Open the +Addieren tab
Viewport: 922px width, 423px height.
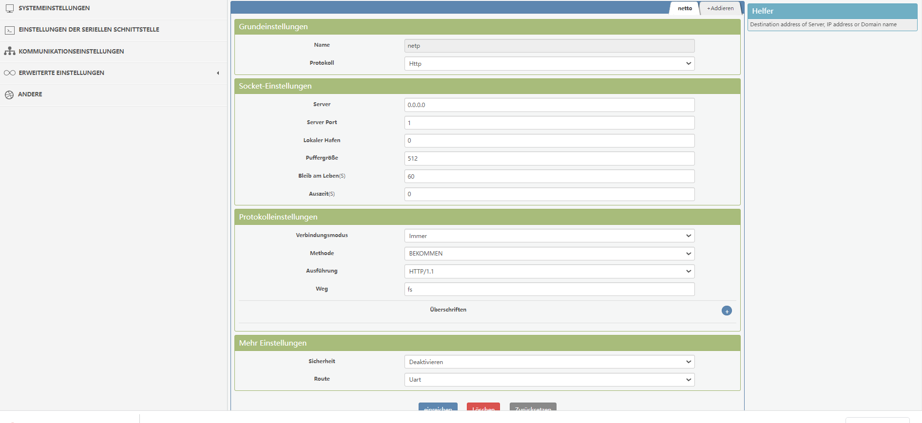(720, 8)
